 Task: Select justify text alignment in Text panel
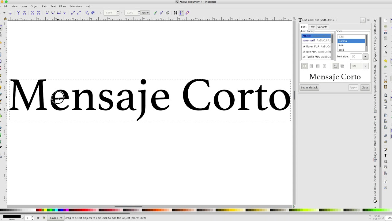pos(325,66)
